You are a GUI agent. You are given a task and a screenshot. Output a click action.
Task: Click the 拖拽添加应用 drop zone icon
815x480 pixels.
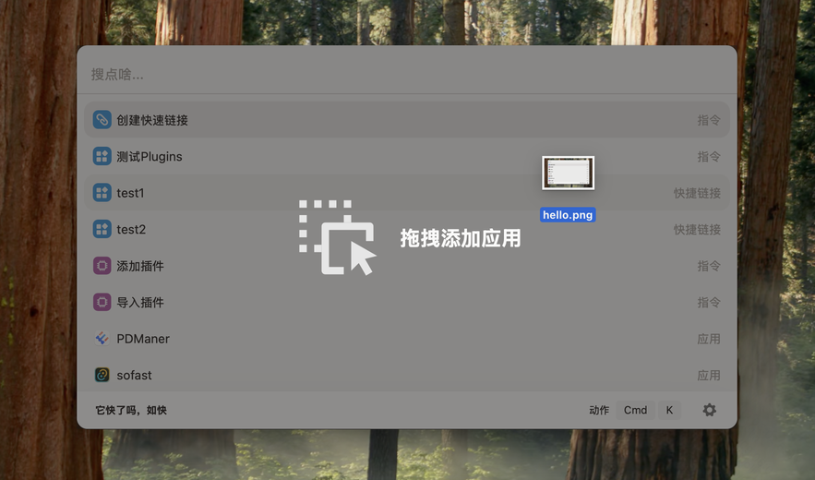tap(337, 237)
